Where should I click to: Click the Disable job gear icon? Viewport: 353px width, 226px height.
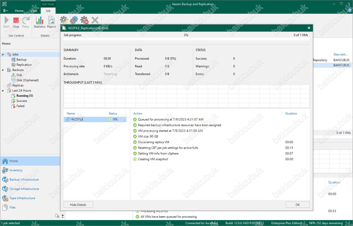tap(84, 20)
